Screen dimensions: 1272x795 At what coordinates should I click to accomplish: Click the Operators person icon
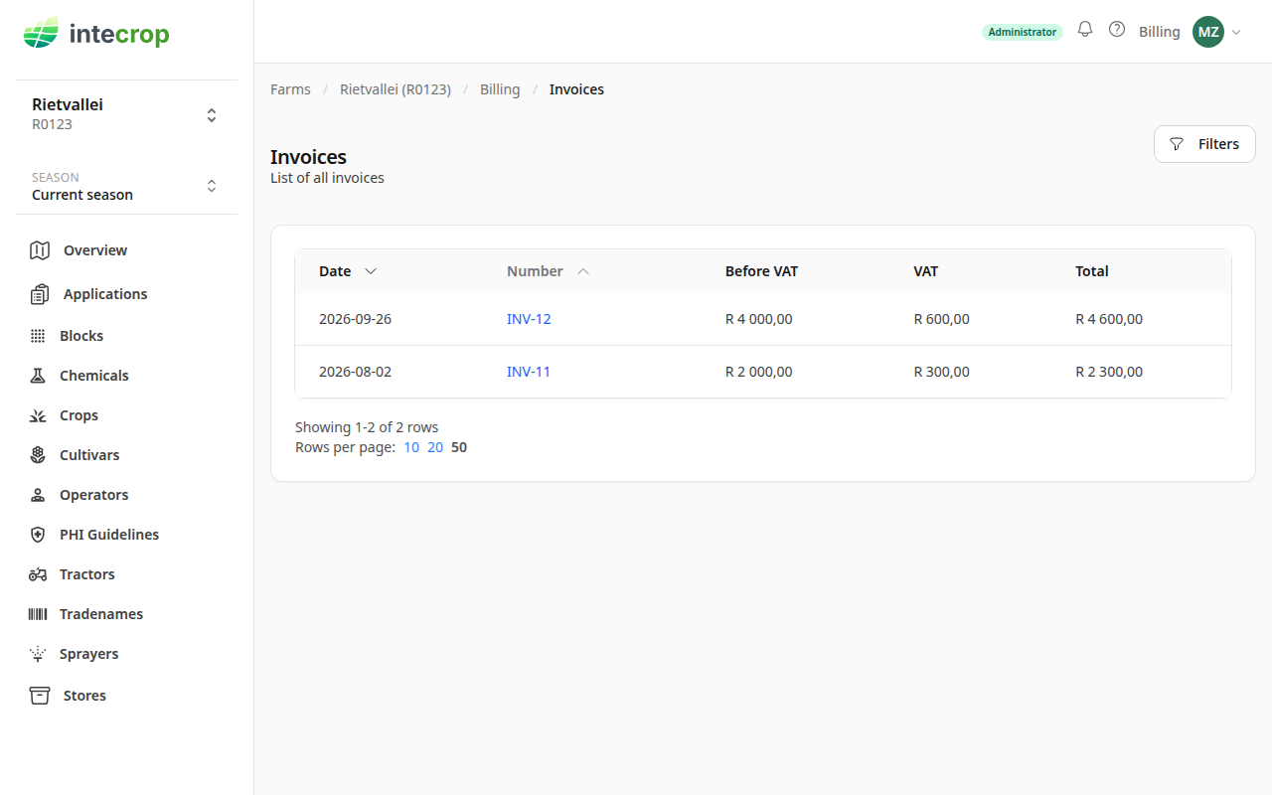(x=38, y=495)
